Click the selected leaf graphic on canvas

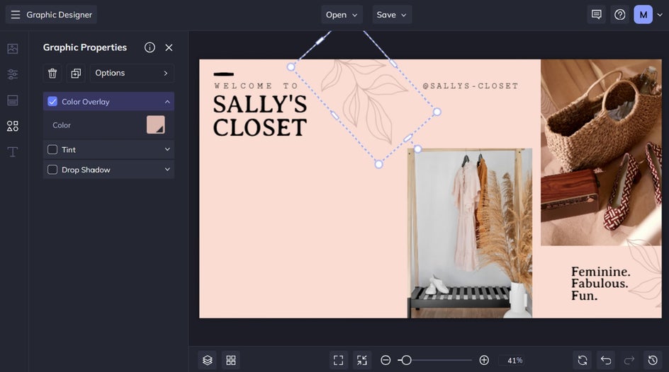pyautogui.click(x=364, y=102)
